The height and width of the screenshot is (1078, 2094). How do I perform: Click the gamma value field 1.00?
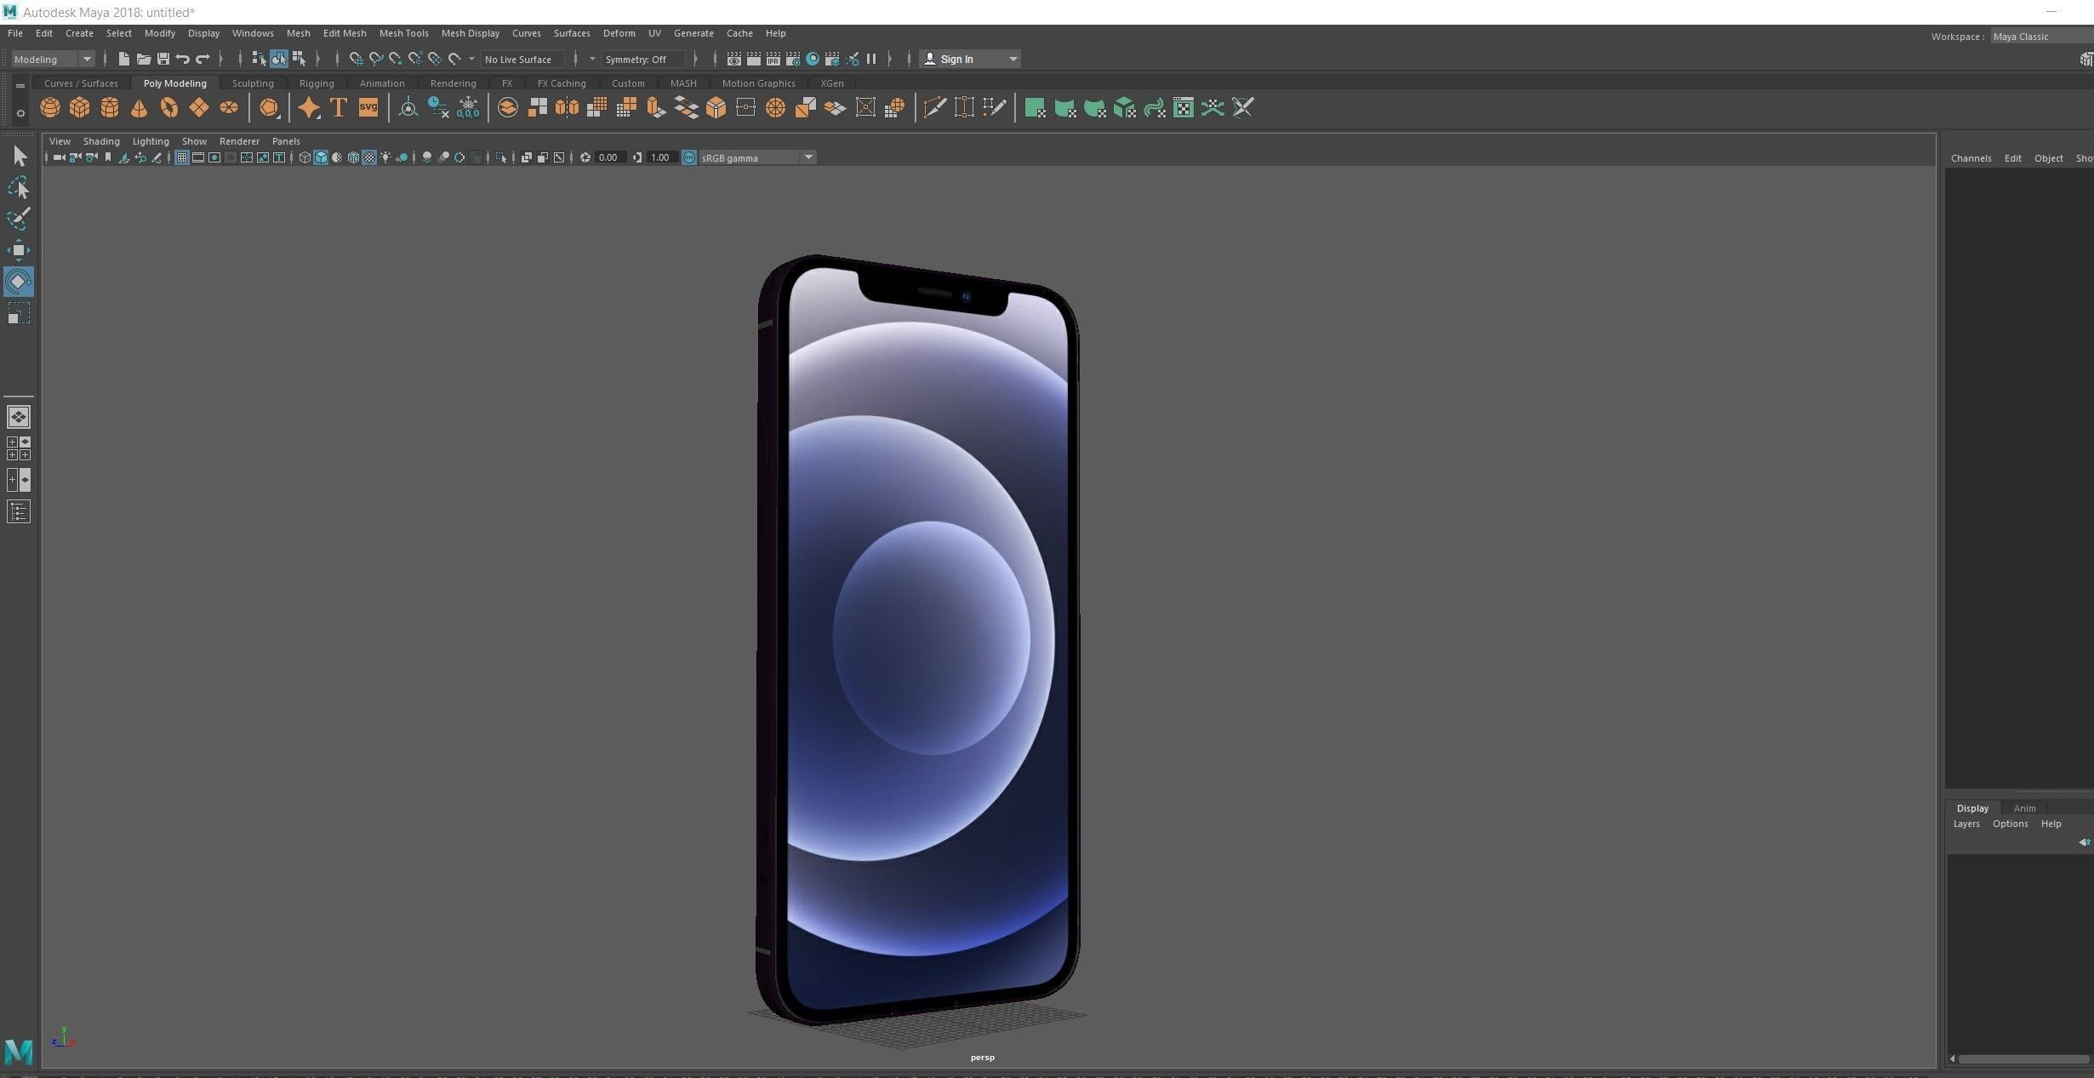coord(662,157)
